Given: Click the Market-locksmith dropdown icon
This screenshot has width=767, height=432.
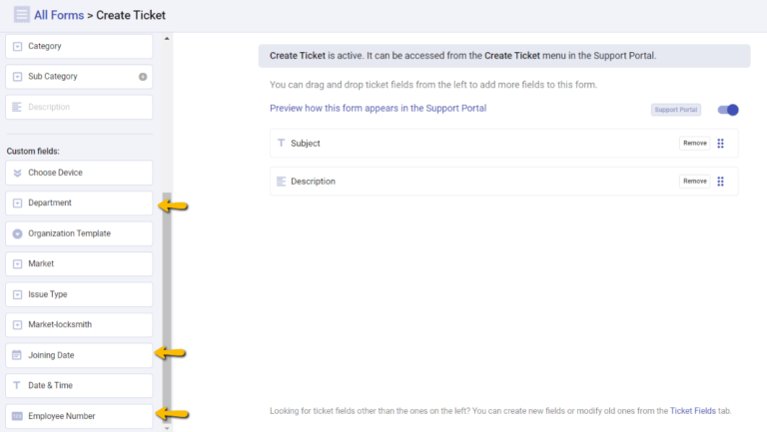Looking at the screenshot, I should 18,325.
